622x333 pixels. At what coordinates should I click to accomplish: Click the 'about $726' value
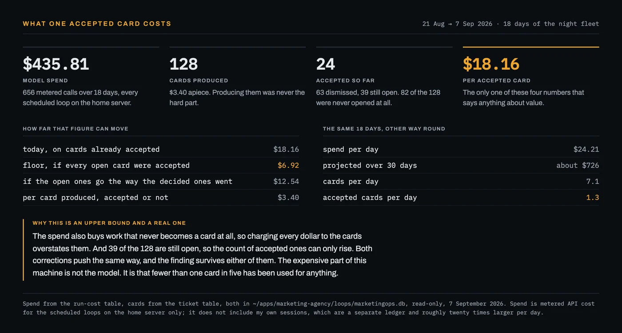pyautogui.click(x=578, y=166)
